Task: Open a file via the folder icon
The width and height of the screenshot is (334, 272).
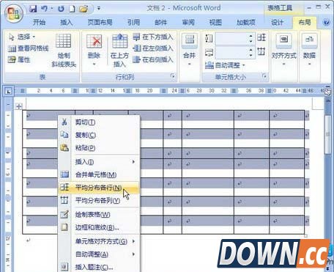Action: (83, 9)
